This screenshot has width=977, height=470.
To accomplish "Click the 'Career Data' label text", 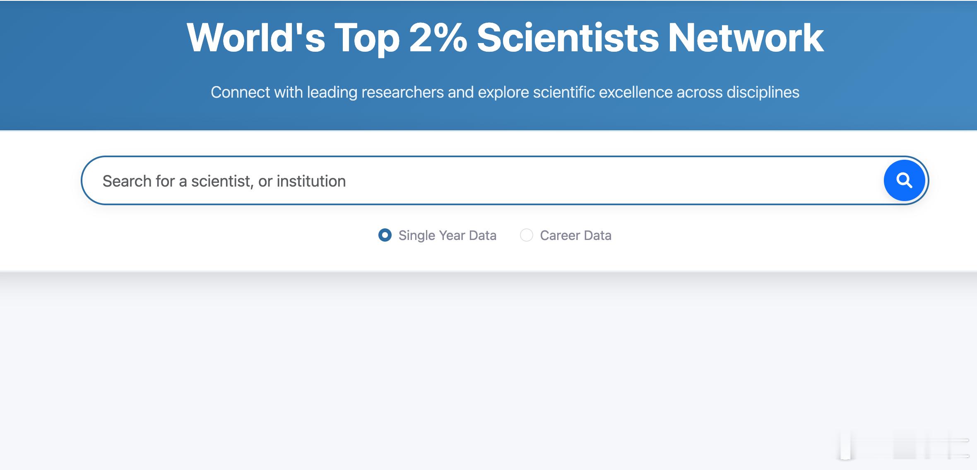I will tap(575, 235).
